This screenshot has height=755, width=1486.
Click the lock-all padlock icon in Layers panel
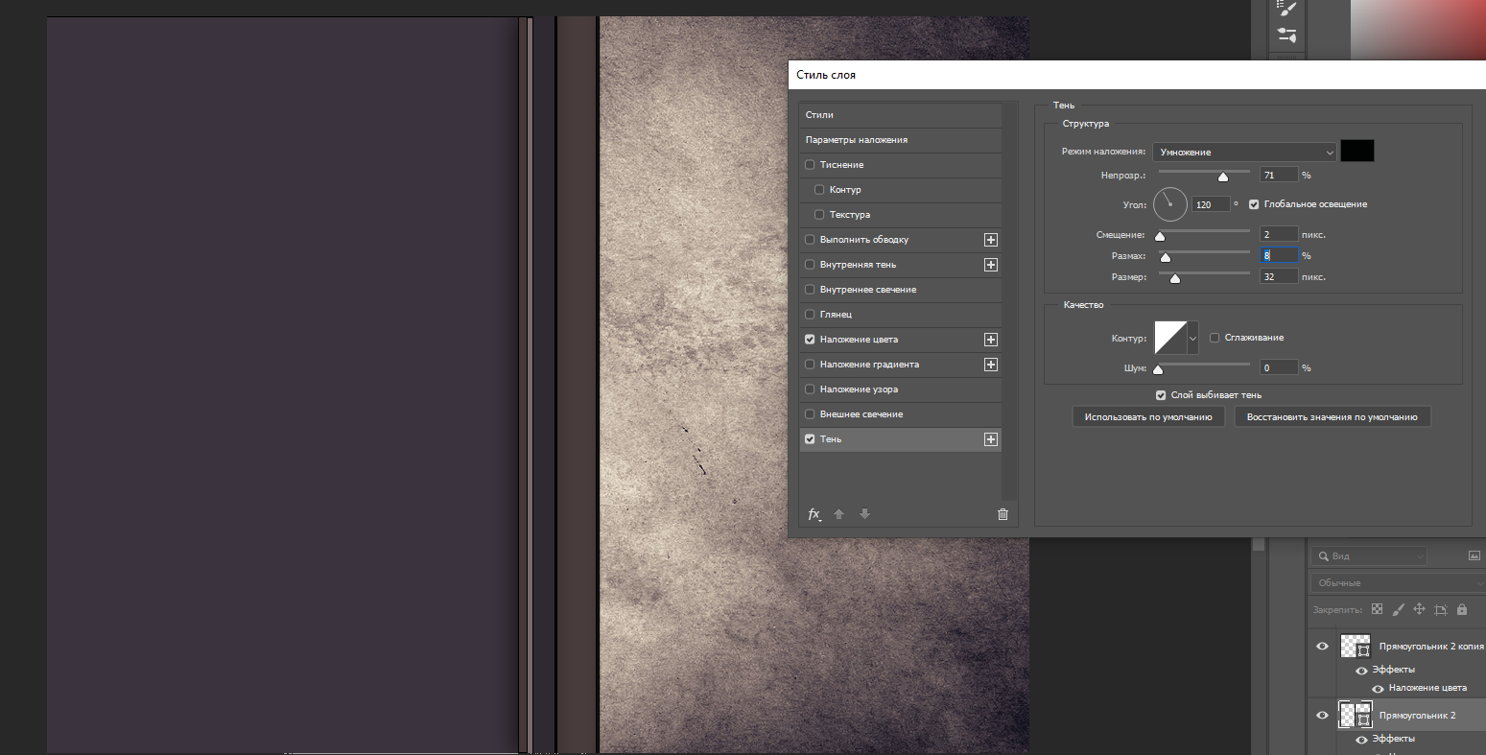click(1462, 609)
